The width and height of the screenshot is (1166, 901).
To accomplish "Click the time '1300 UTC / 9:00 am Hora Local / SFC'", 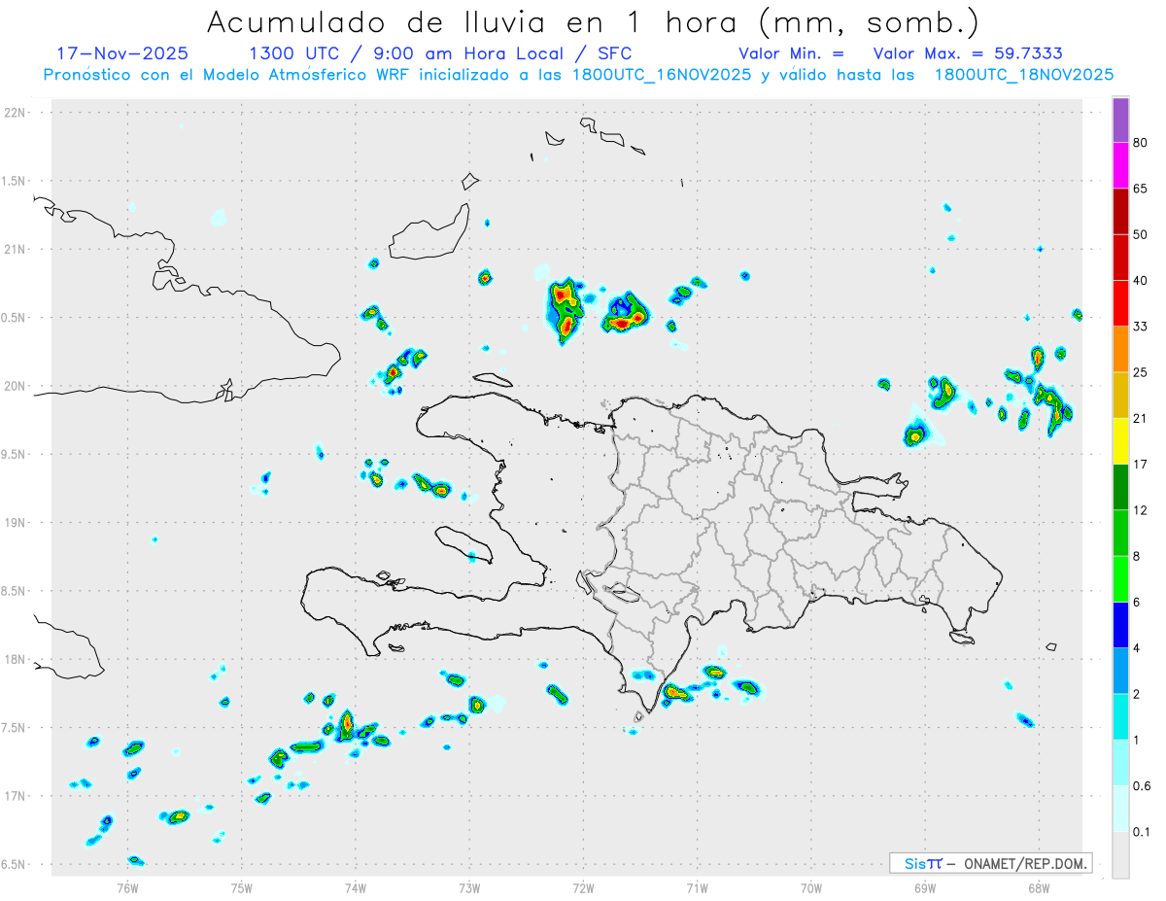I will point(441,53).
